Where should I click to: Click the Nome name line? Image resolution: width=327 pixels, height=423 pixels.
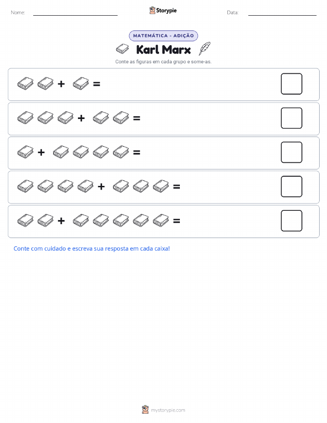tap(75, 15)
